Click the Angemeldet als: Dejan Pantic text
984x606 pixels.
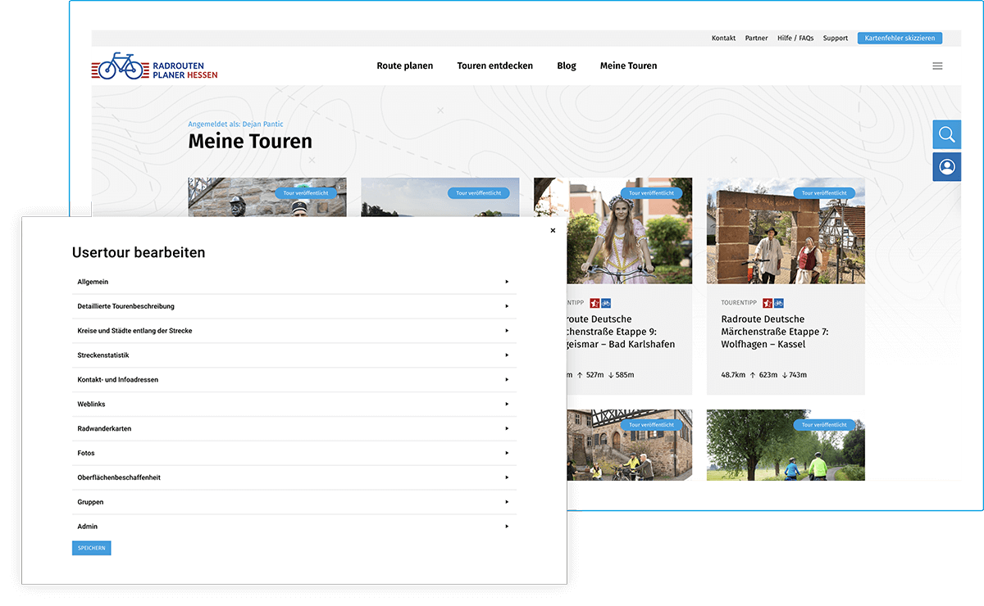tap(236, 124)
